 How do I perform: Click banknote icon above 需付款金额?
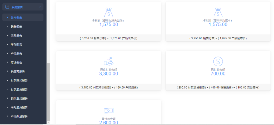(x=109, y=110)
